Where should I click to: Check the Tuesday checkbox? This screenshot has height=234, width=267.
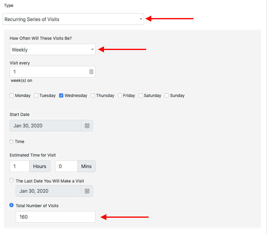click(x=36, y=95)
